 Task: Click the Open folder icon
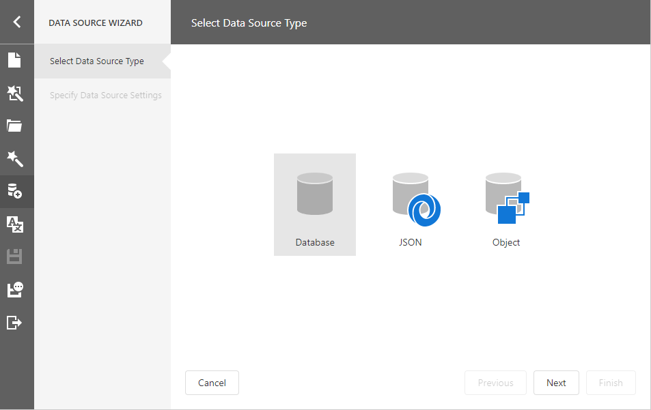click(x=15, y=126)
